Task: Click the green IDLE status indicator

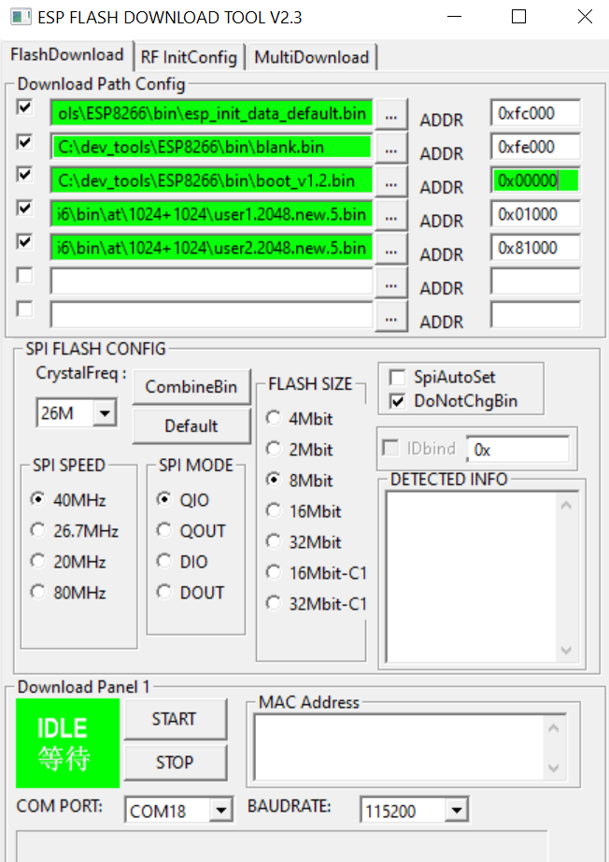Action: click(x=67, y=742)
